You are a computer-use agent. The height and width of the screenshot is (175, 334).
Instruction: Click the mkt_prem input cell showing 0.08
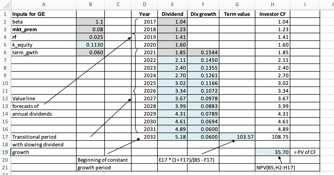[90, 29]
